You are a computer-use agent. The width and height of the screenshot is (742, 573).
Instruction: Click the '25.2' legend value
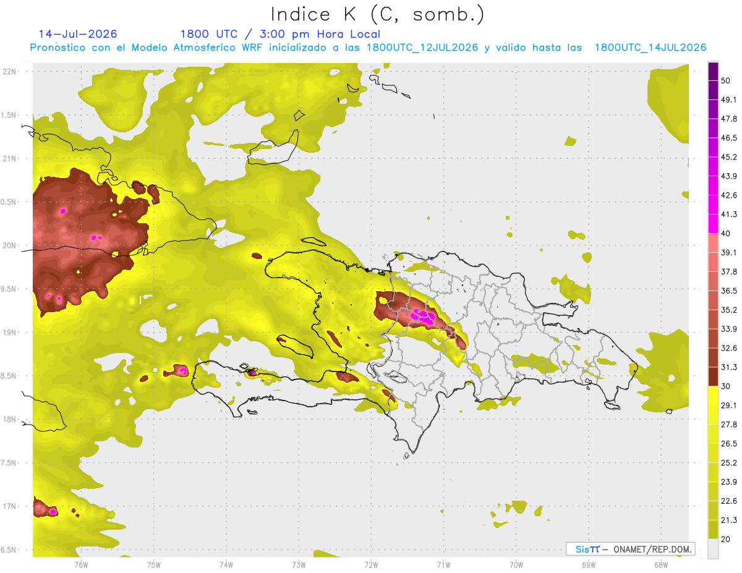tap(729, 462)
